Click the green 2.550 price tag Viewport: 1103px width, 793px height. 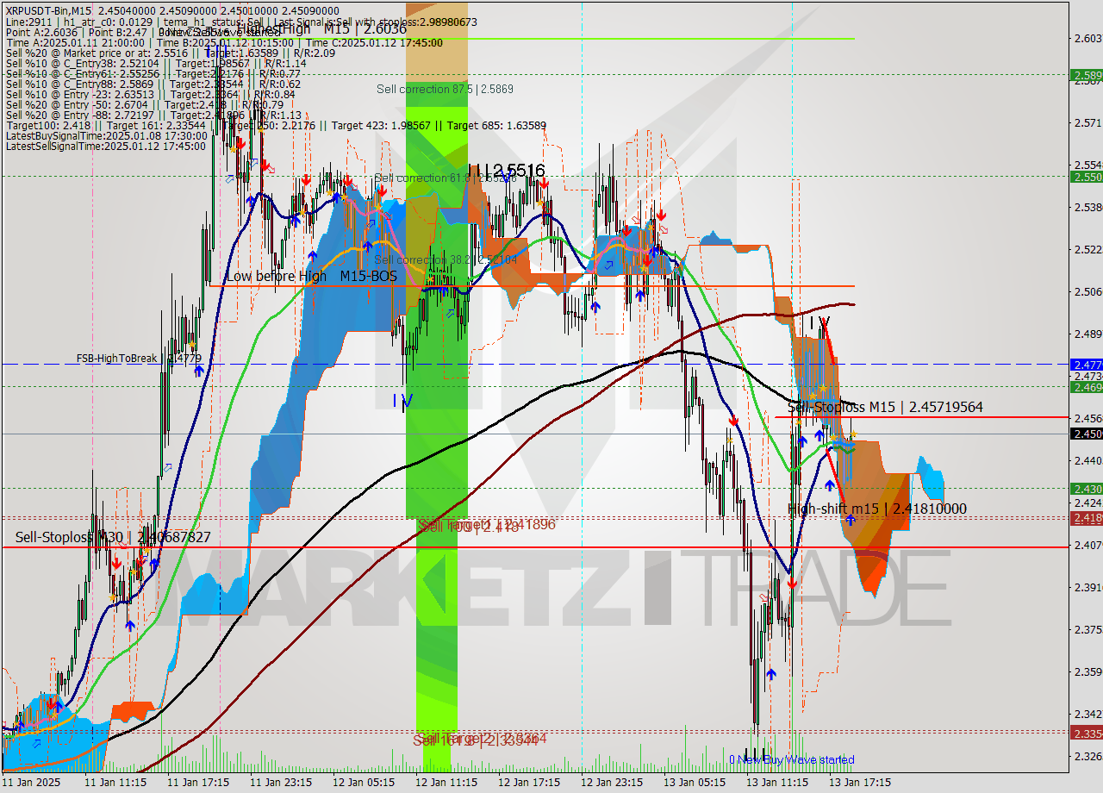[x=1086, y=177]
